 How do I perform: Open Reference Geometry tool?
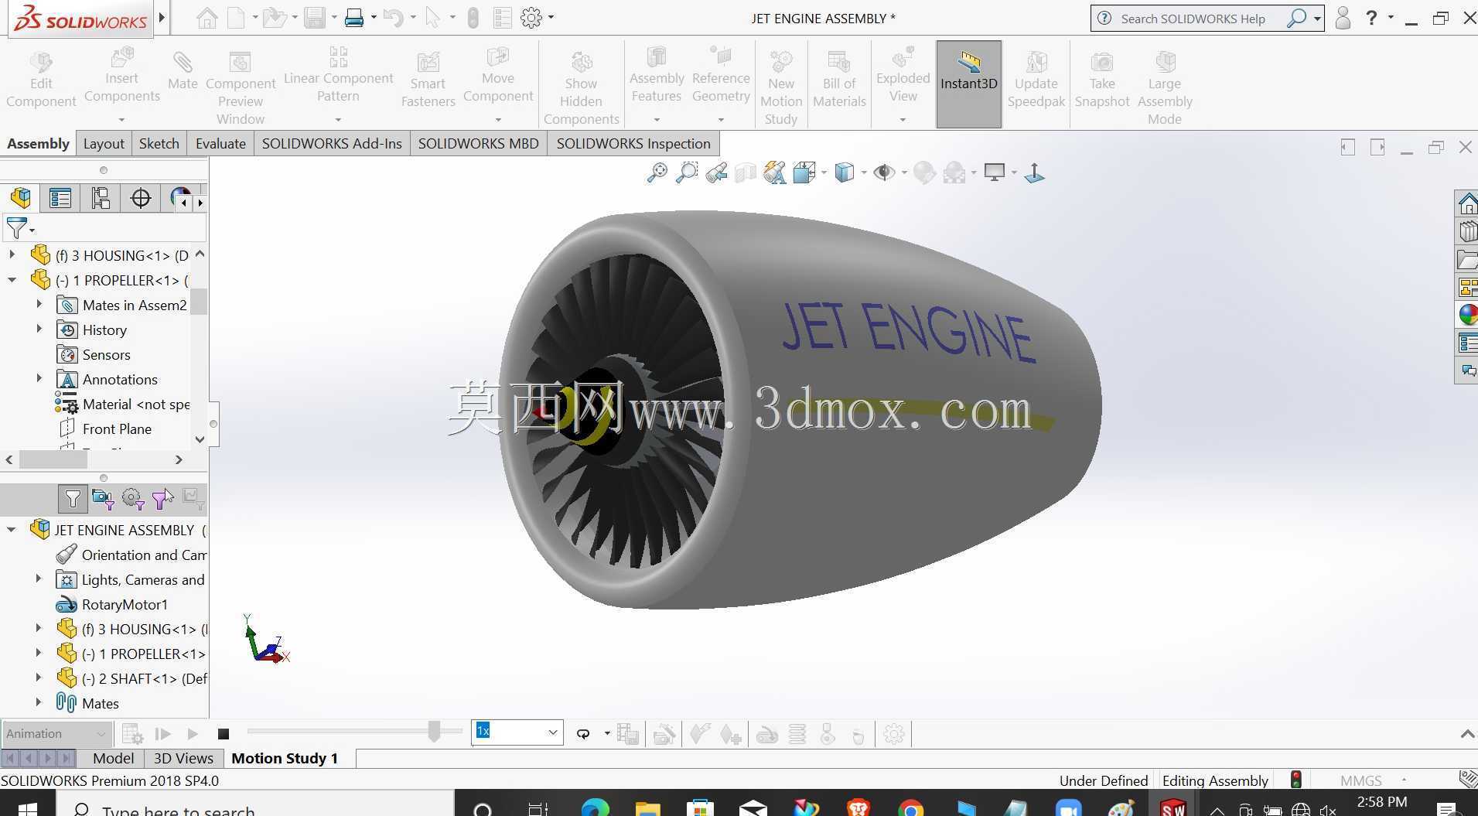point(721,76)
